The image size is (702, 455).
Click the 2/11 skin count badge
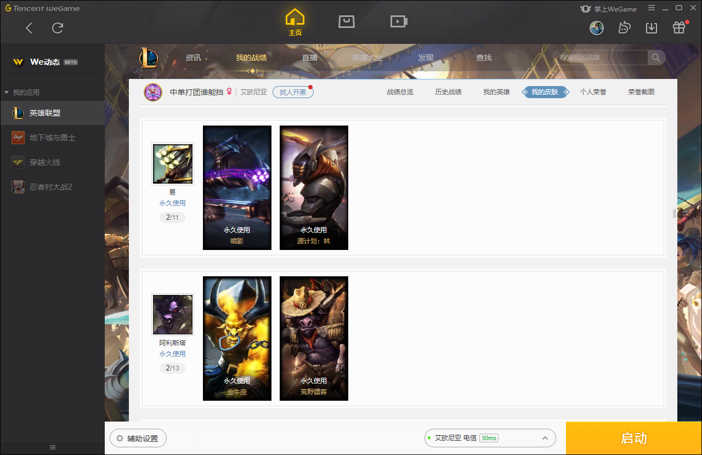pyautogui.click(x=173, y=218)
